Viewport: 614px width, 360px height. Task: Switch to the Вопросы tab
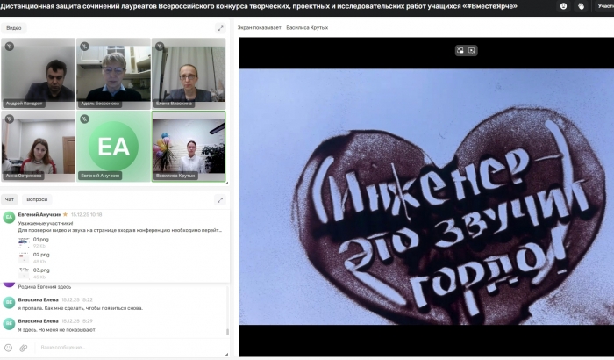coord(37,200)
